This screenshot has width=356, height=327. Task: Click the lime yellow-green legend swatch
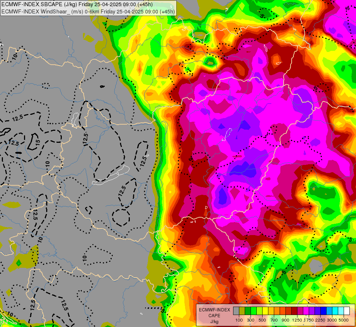[x=260, y=311]
